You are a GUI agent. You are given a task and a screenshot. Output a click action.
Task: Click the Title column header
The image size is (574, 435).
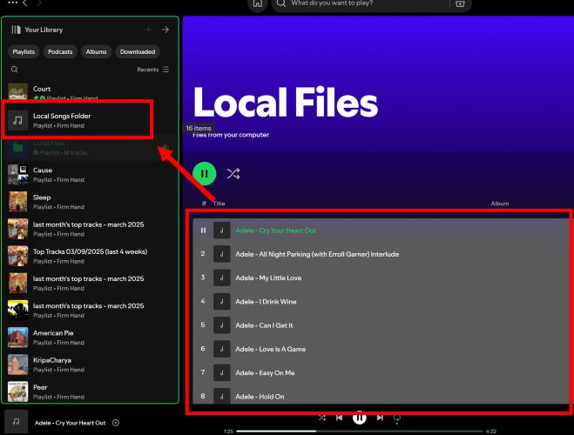point(219,204)
